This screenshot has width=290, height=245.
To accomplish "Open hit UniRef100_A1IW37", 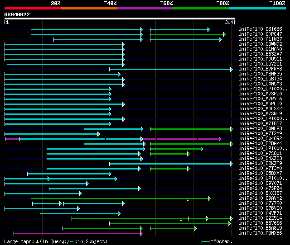I will (x=260, y=39).
